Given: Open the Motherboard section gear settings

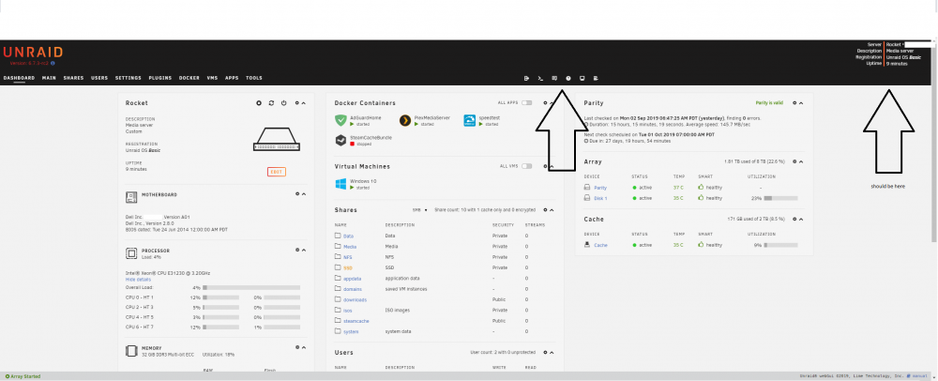Looking at the screenshot, I should [x=296, y=194].
